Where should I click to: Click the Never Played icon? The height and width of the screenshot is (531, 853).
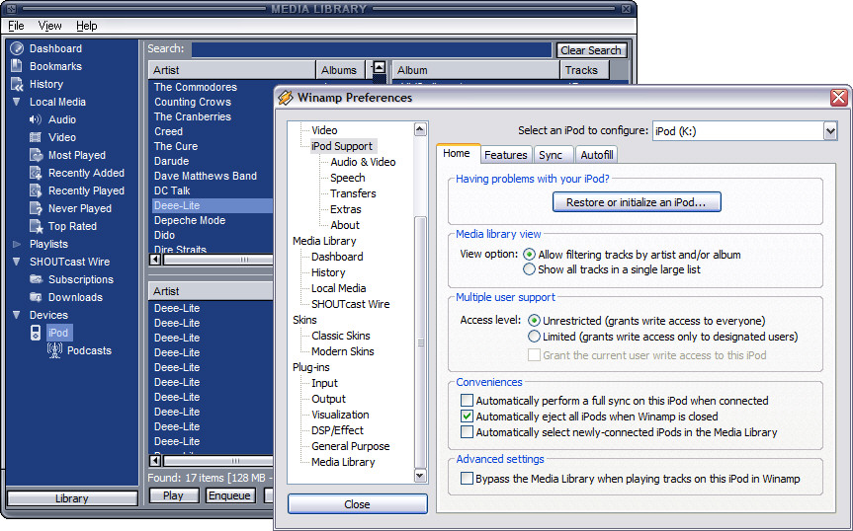tap(36, 208)
